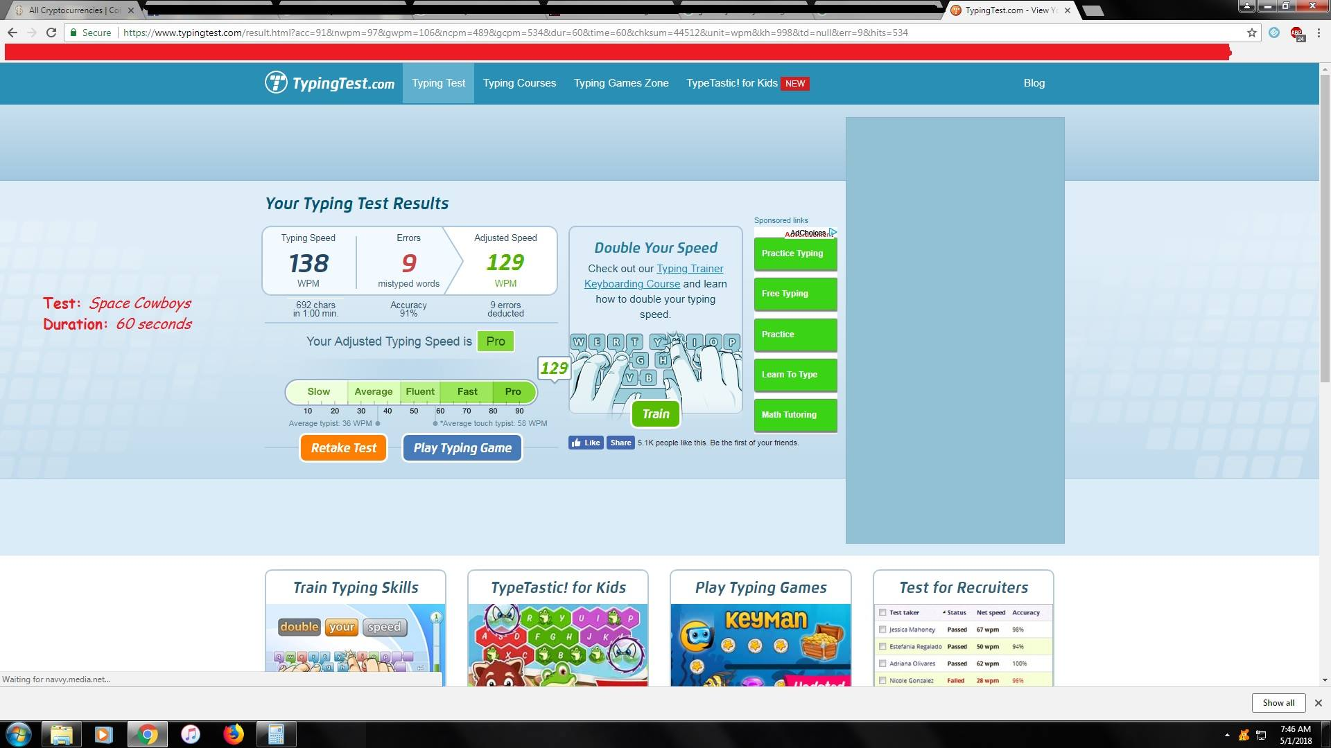Screen dimensions: 1331x748
Task: Click the Pro segment of speed scale
Action: pyautogui.click(x=514, y=392)
